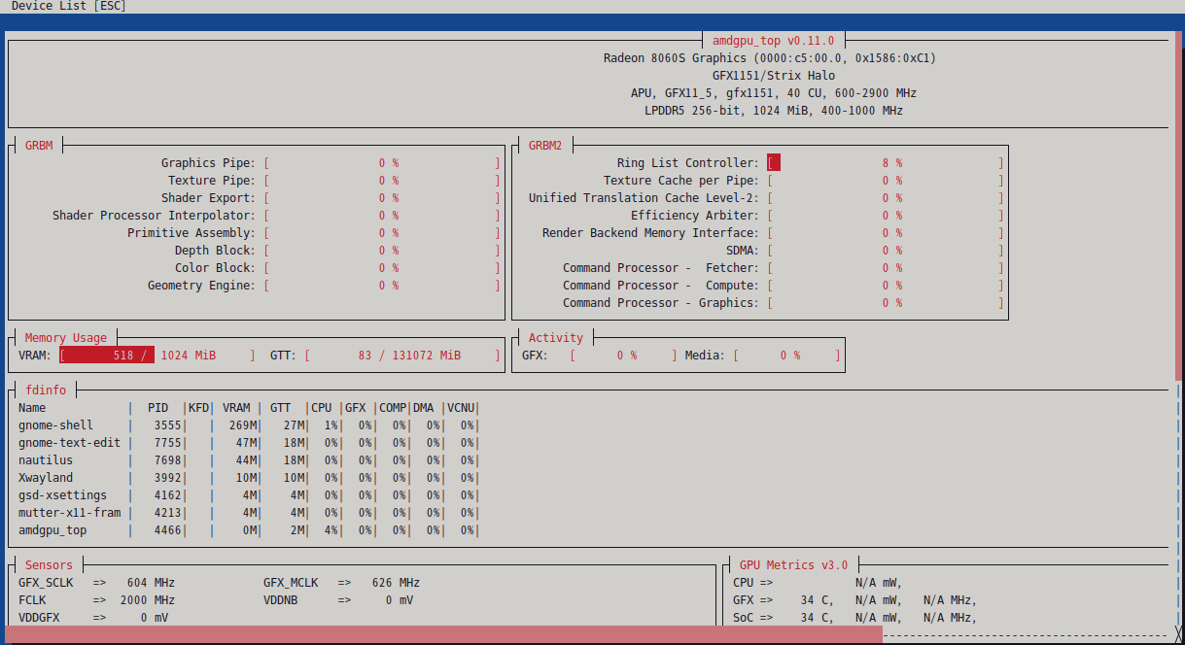1185x645 pixels.
Task: Click the VDDNB 0 mV reading
Action: pos(338,600)
